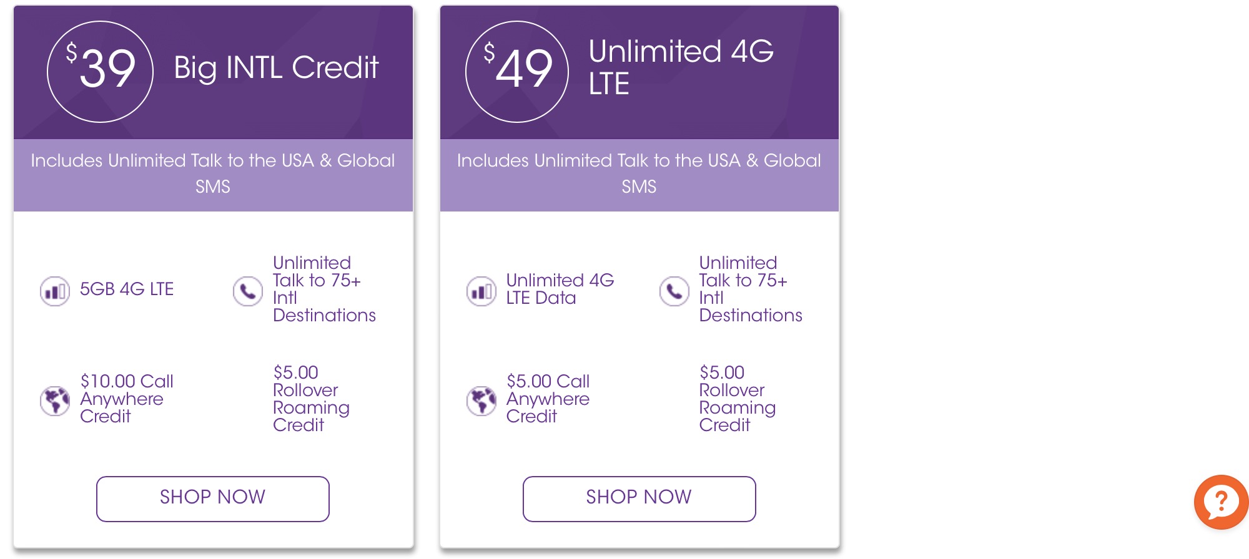Viewport: 1249px width, 559px height.
Task: Click the $49 plan's Unlimited Talk USA banner
Action: point(639,173)
